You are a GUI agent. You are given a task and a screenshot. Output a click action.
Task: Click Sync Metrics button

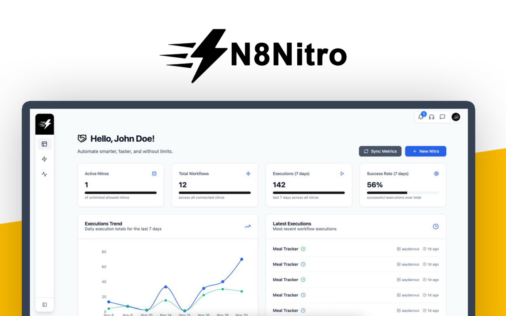(380, 151)
